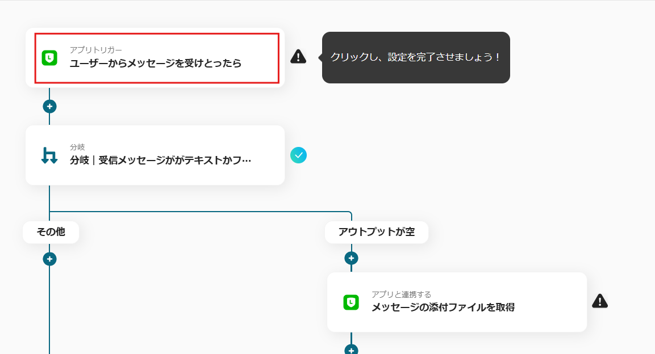This screenshot has height=354, width=655.
Task: Click the アプリと連携する label text
Action: 401,294
